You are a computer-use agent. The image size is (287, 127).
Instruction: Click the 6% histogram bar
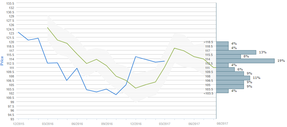click(x=225, y=69)
